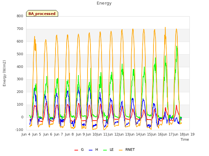The height and width of the screenshot is (156, 209).
Task: Click the 100 y-axis tick label
Action: click(20, 105)
